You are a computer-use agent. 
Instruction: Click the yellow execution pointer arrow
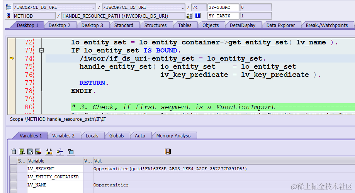click(12, 58)
